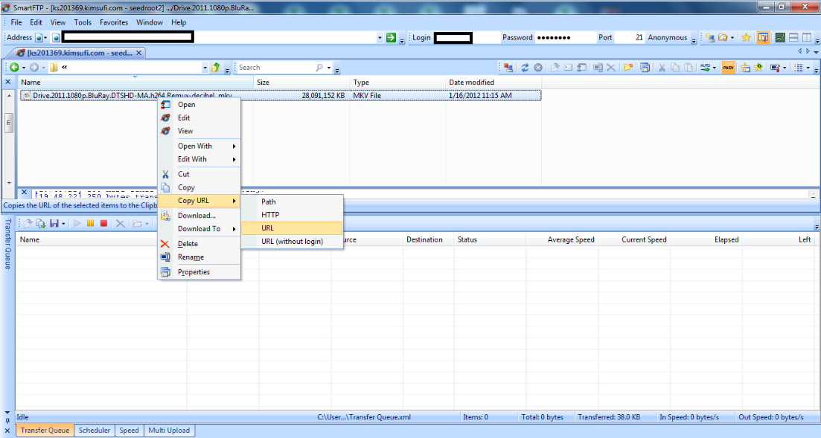This screenshot has width=821, height=438.
Task: Click the green Back navigation button
Action: [14, 68]
